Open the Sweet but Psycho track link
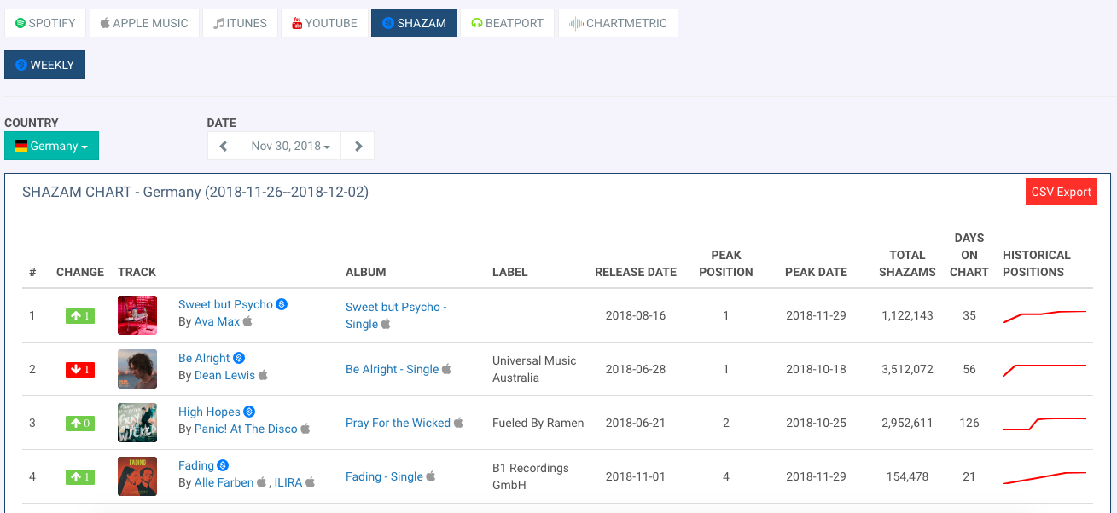 click(225, 304)
